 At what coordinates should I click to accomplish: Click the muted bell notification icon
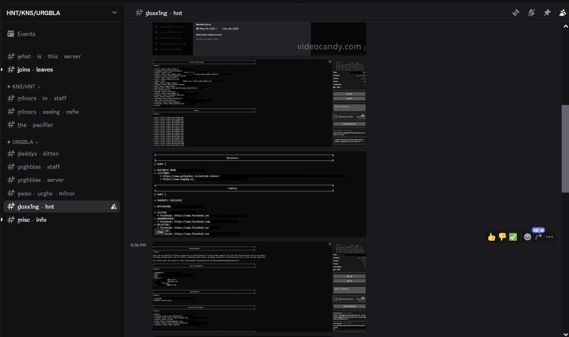tap(531, 13)
